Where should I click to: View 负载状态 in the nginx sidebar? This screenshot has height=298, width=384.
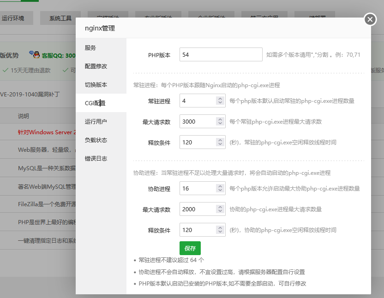tap(101, 140)
